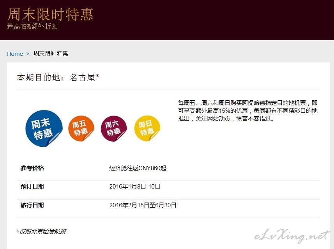Click the footnote *仅限北京始发航班
The image size is (334, 249).
42,232
